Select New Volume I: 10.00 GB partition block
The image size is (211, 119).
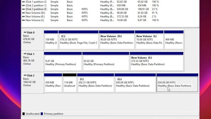click(x=149, y=40)
